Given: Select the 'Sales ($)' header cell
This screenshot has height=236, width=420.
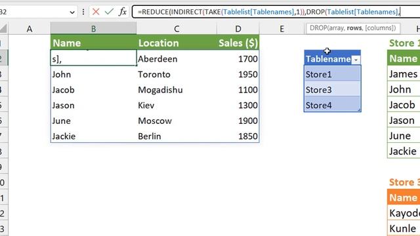Looking at the screenshot, I should 238,43.
